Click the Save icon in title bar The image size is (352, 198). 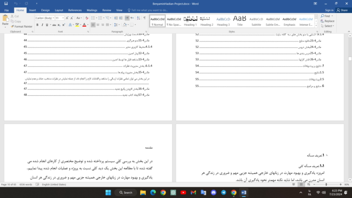click(x=6, y=4)
